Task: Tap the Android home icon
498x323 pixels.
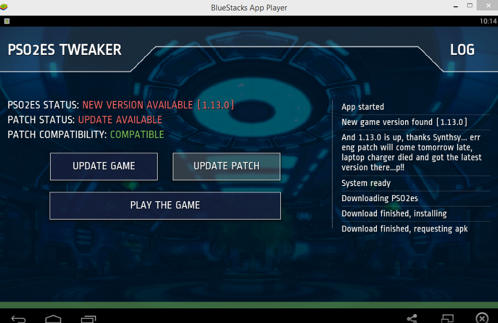Action: [x=53, y=319]
